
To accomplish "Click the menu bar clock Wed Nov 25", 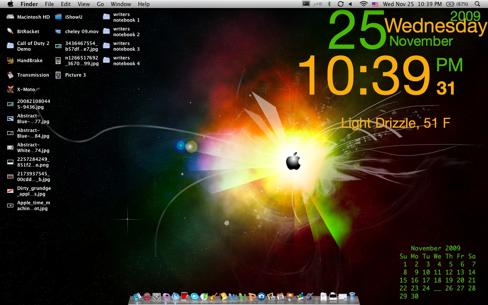I will [x=412, y=4].
